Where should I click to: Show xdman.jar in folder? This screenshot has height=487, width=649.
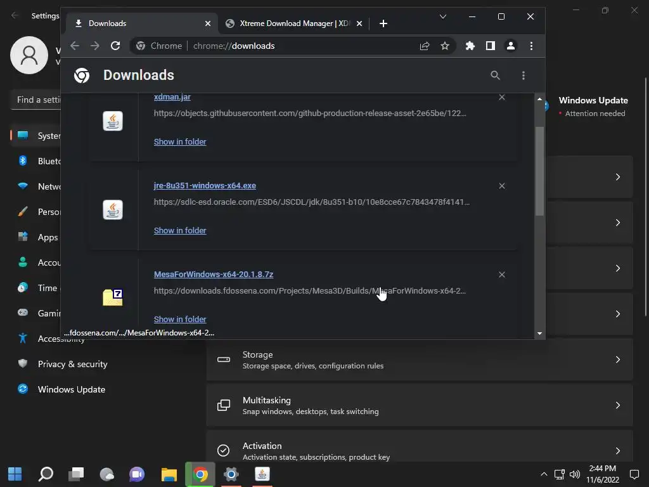(x=180, y=141)
